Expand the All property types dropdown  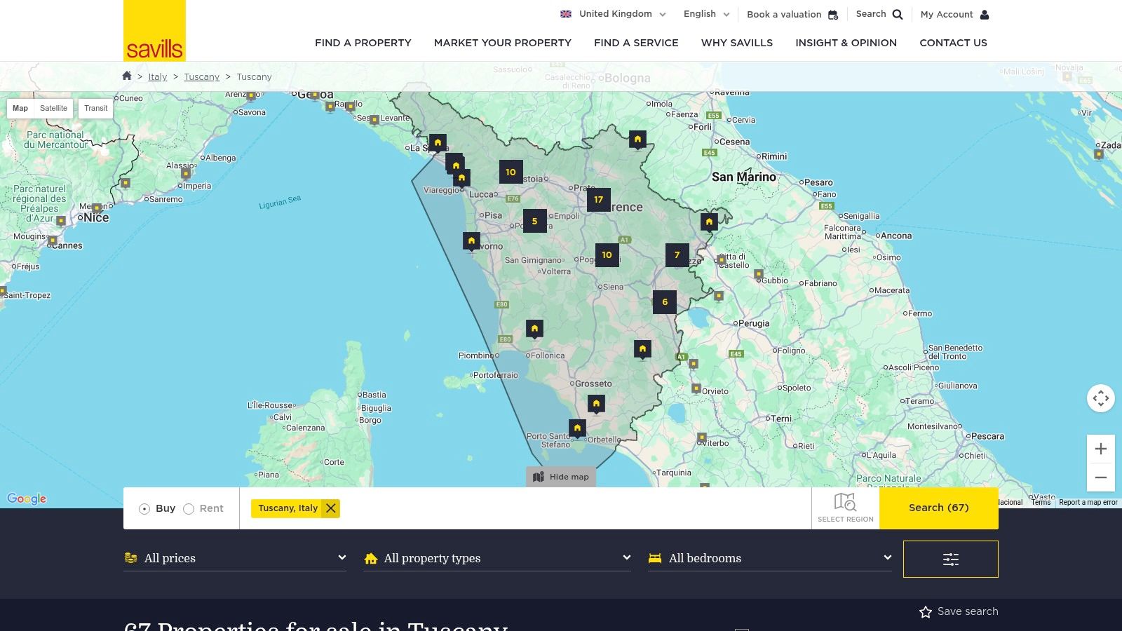click(497, 558)
